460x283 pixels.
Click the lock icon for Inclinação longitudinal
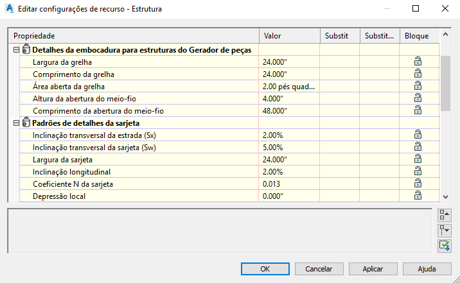click(418, 171)
